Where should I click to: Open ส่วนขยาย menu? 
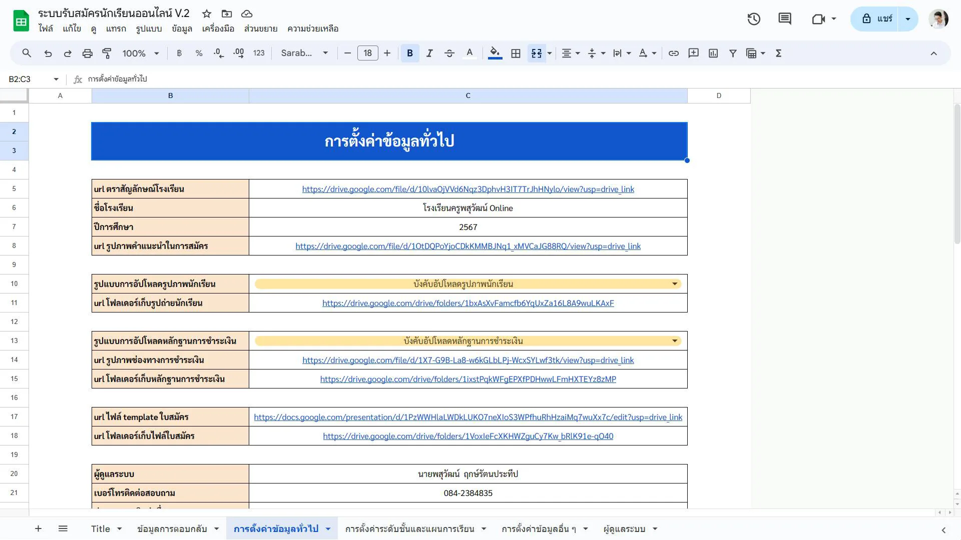point(261,28)
